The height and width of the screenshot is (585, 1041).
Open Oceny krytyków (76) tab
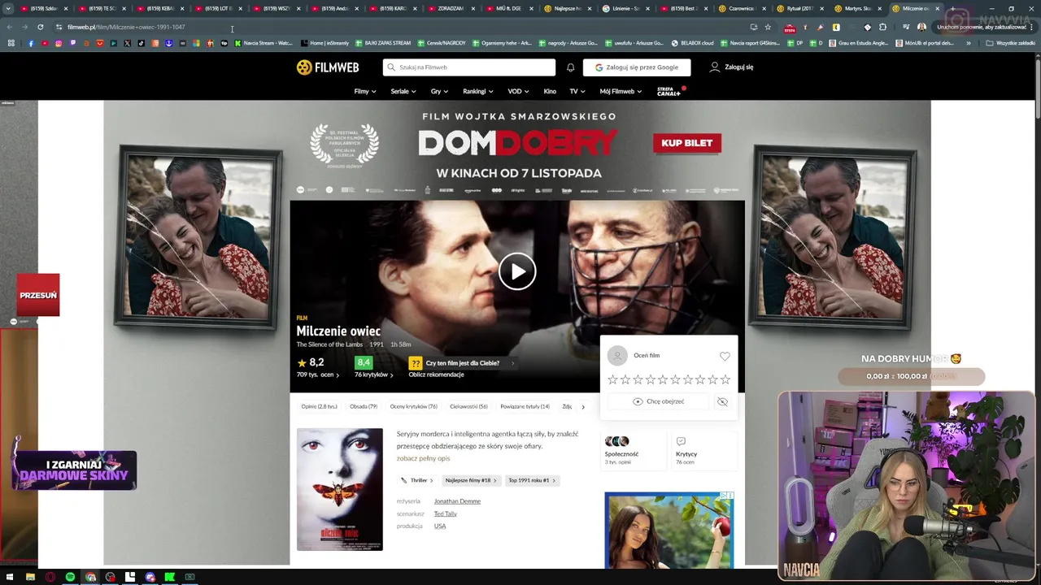click(413, 406)
